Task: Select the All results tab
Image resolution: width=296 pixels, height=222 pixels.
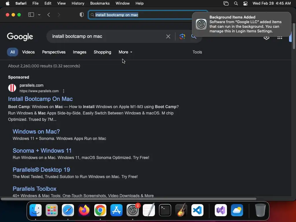Action: (x=12, y=52)
